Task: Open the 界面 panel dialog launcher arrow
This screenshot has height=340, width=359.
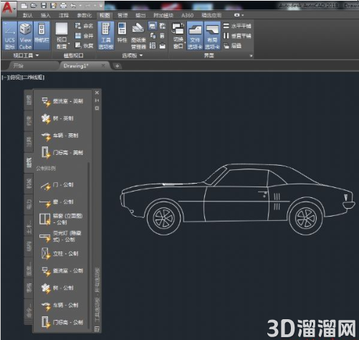Action: [x=251, y=56]
